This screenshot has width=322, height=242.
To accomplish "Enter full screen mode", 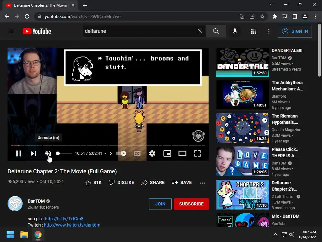I will click(197, 153).
